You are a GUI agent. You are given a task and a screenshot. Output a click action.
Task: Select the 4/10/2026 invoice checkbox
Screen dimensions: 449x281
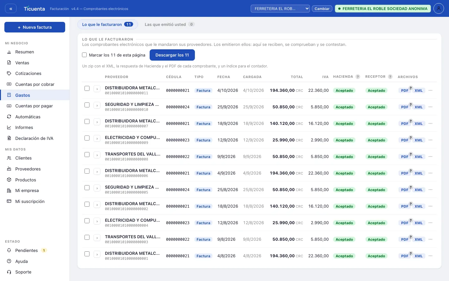point(87,88)
